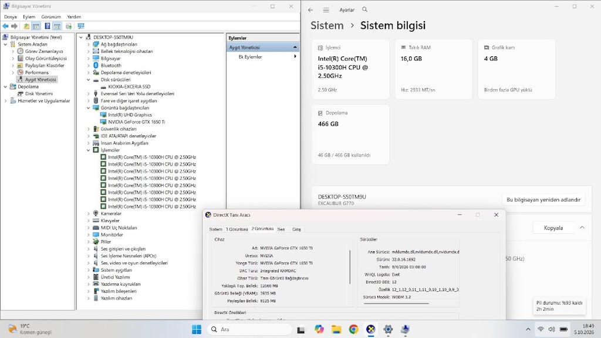Open the Ek Eylemler submenu in Eylemler pane
Viewport: 601px width, 338px height.
tap(262, 57)
